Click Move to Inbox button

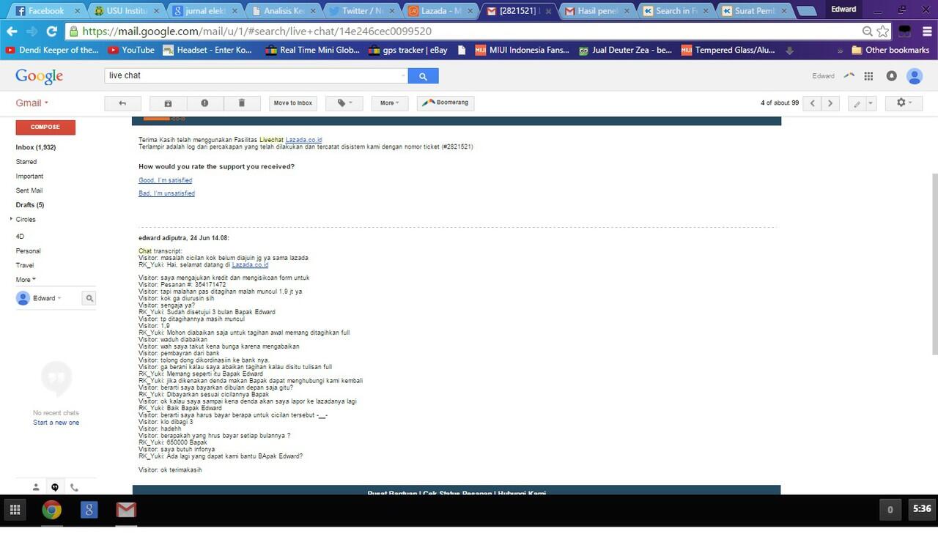pyautogui.click(x=293, y=103)
